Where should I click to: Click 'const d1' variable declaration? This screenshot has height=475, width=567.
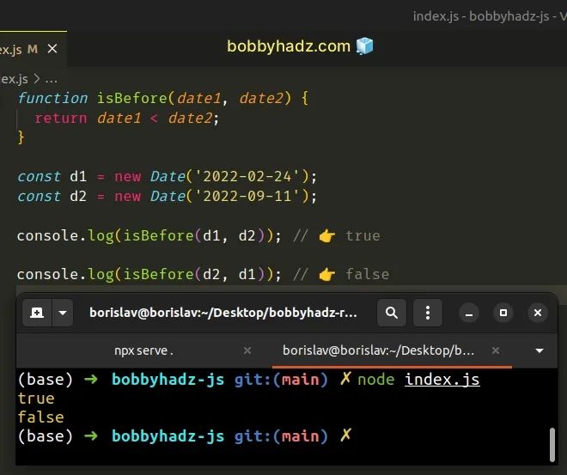pyautogui.click(x=52, y=176)
